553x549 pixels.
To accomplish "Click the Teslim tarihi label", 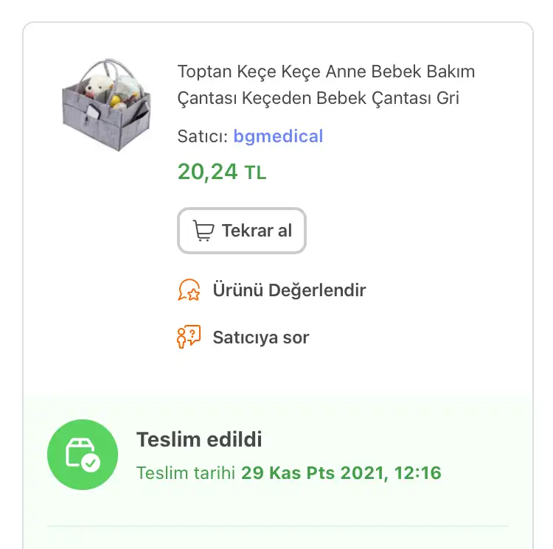I will (x=186, y=473).
